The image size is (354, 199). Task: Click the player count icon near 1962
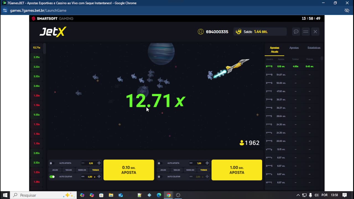(x=242, y=143)
